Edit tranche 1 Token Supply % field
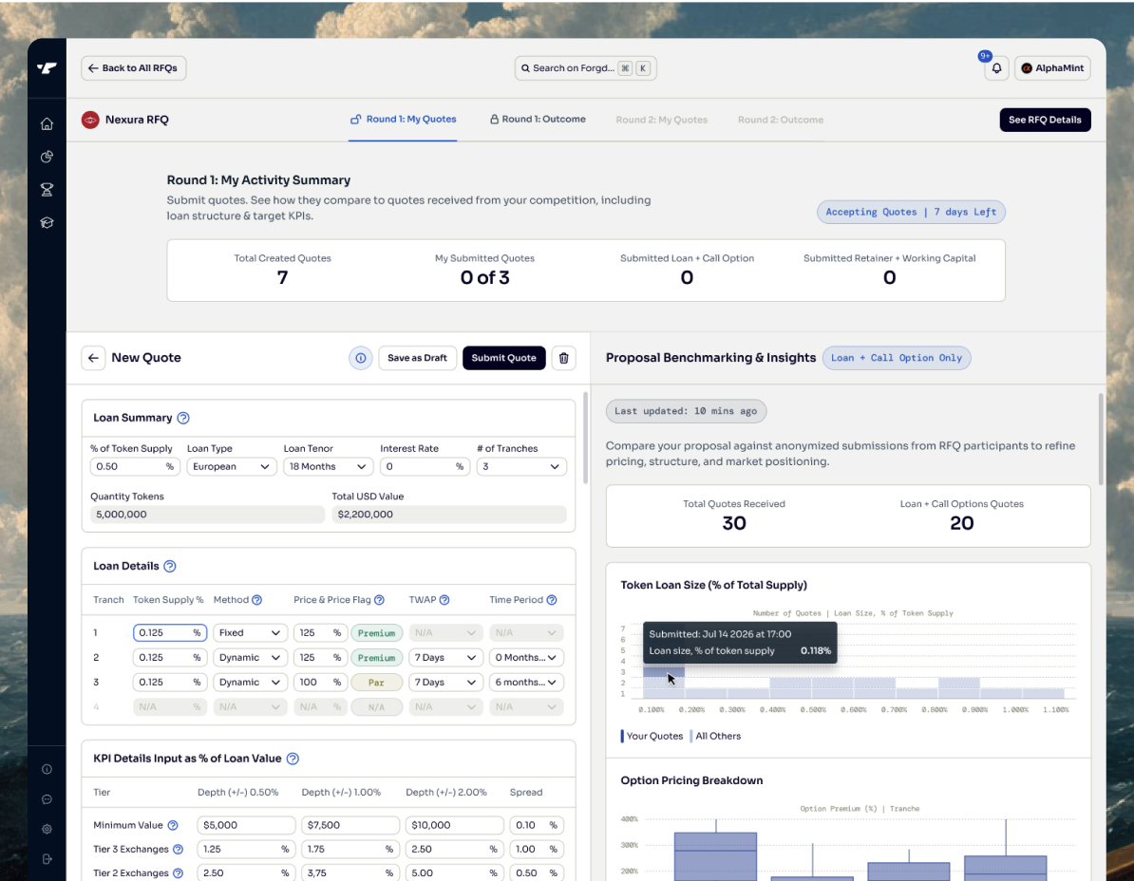The width and height of the screenshot is (1134, 881). click(170, 633)
